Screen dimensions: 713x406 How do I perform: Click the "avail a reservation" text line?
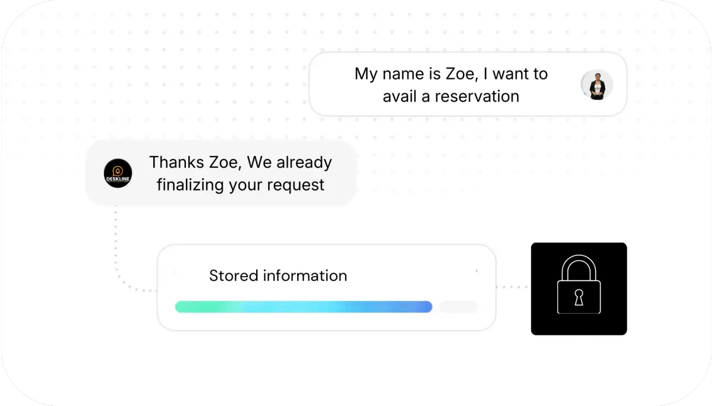point(451,96)
